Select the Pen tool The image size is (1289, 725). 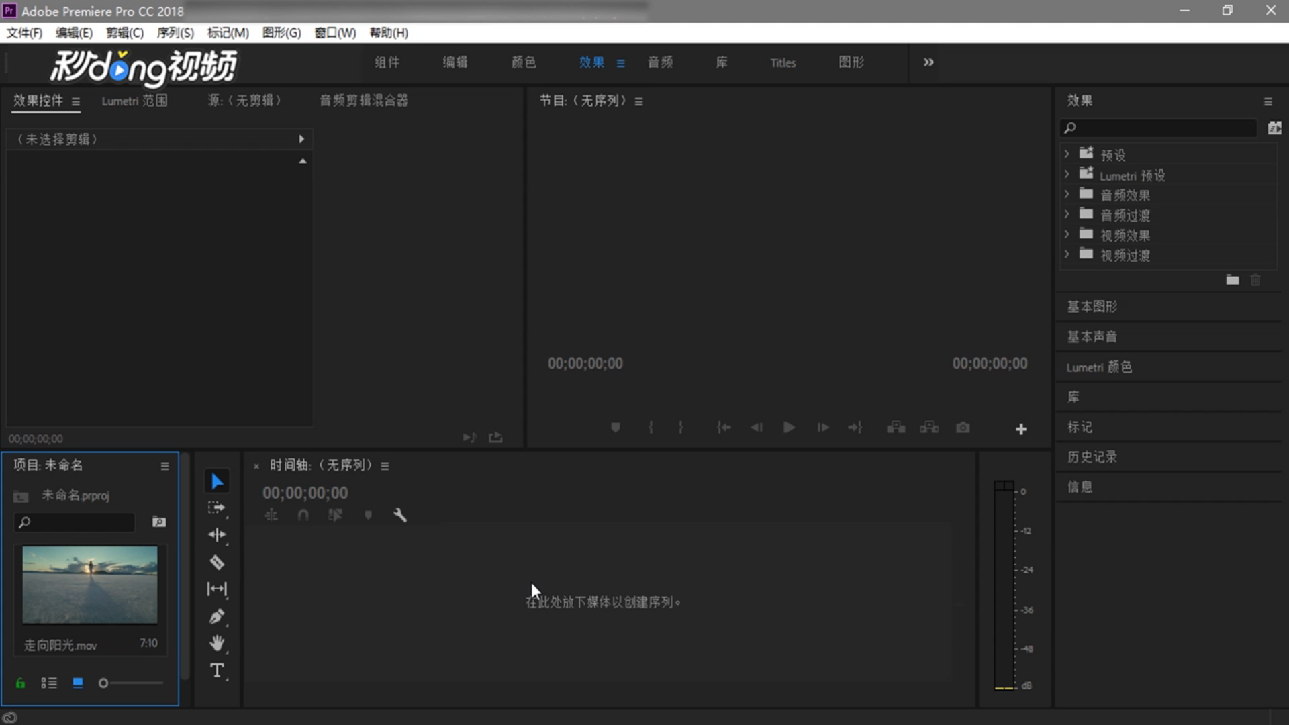point(217,616)
